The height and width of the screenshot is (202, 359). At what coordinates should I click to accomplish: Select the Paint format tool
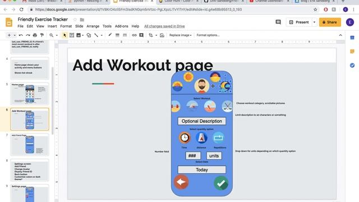pyautogui.click(x=42, y=35)
